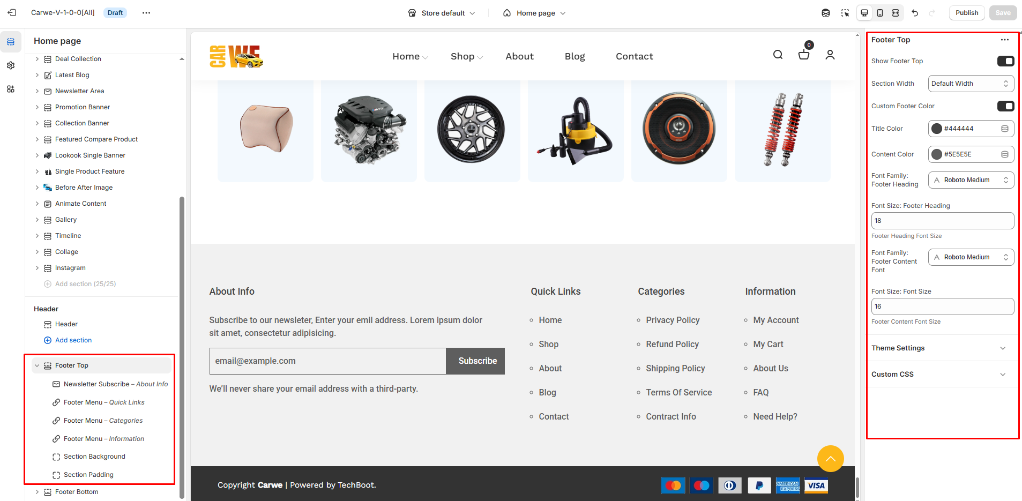Open the Section Width dropdown
The height and width of the screenshot is (501, 1022).
[971, 84]
